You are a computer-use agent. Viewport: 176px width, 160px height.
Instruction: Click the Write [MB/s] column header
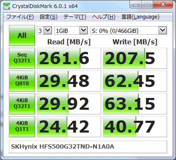point(135,42)
